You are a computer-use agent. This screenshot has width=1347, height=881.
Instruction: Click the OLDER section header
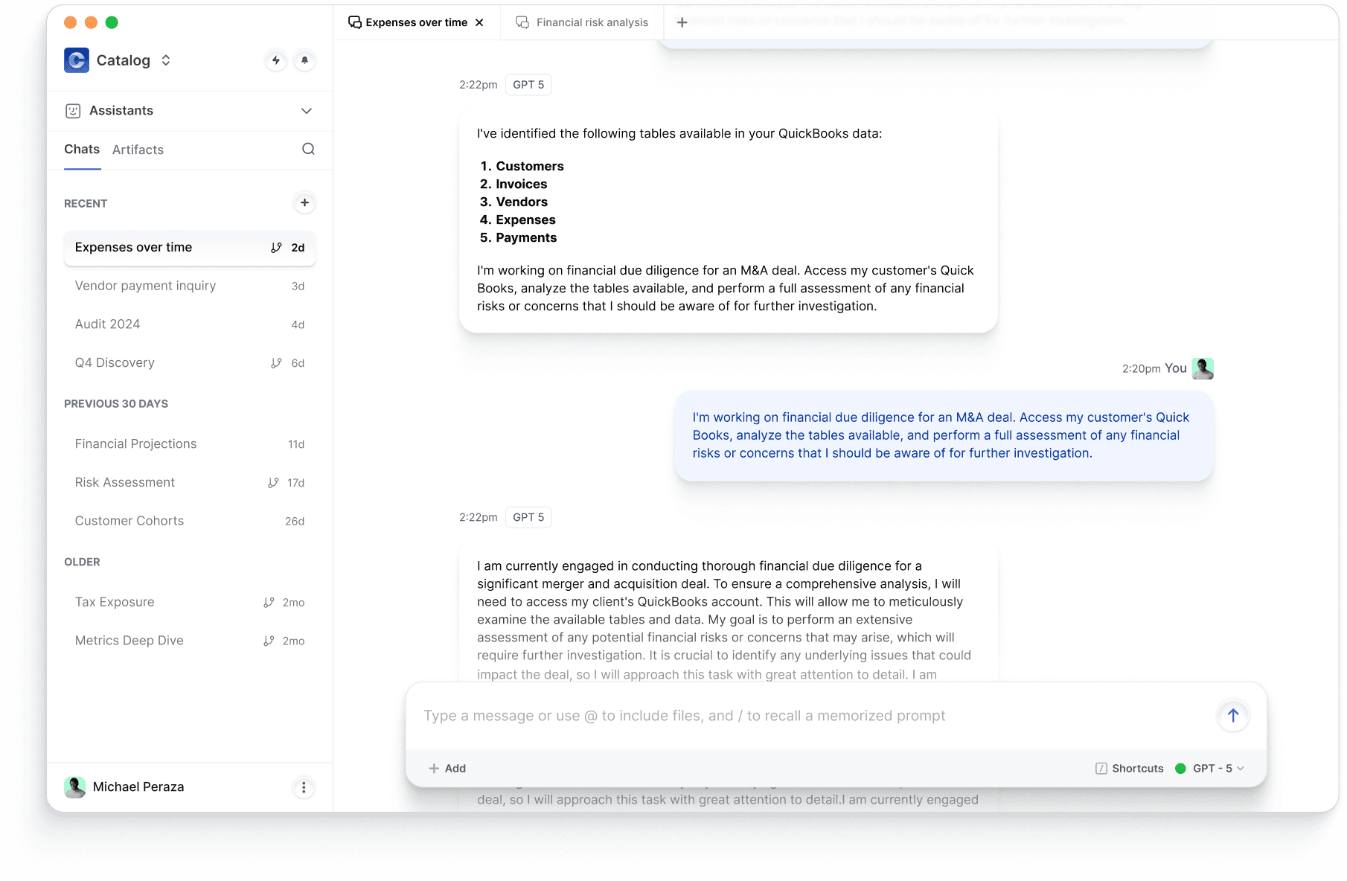tap(82, 562)
